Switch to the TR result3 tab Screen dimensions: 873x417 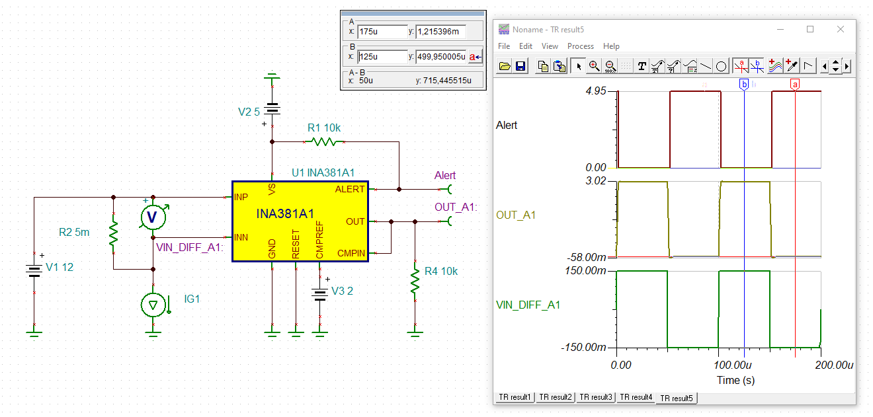point(595,397)
